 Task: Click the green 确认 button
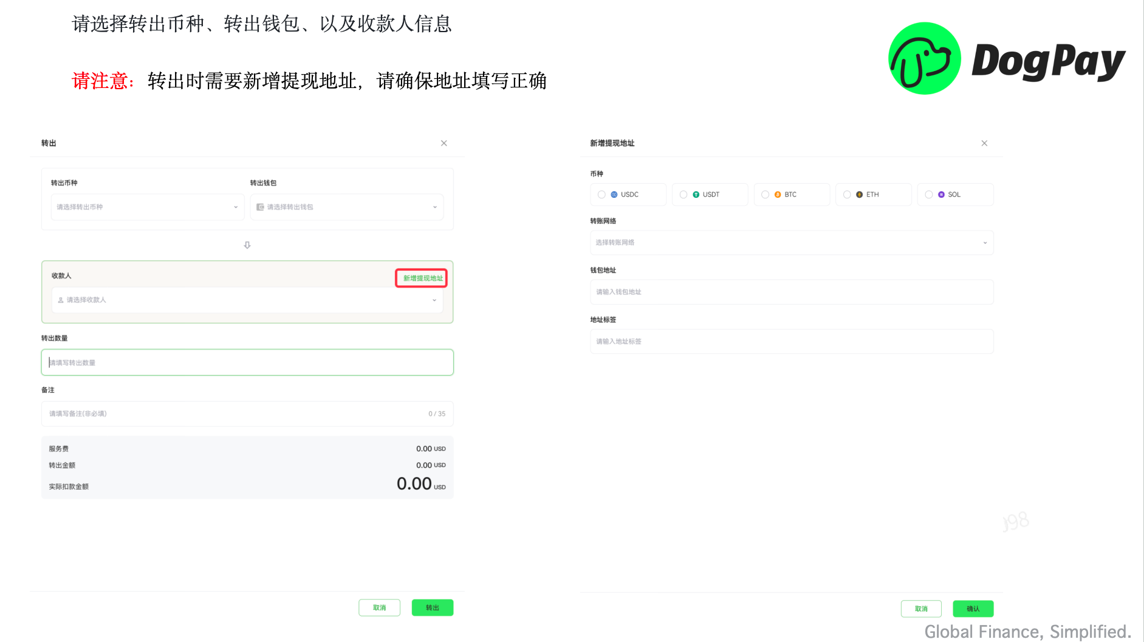(973, 609)
